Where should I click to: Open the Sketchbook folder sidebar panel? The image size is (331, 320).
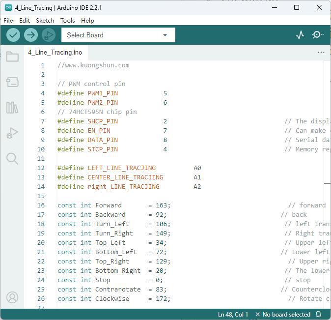click(x=12, y=57)
